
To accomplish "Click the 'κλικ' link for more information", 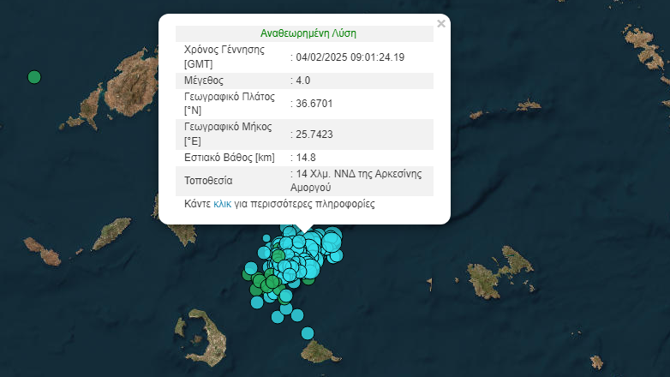I will click(x=222, y=205).
